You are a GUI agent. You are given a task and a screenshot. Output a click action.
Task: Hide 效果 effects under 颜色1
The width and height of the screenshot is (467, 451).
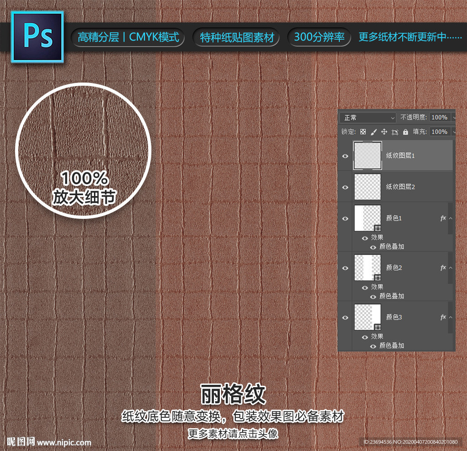click(x=365, y=238)
